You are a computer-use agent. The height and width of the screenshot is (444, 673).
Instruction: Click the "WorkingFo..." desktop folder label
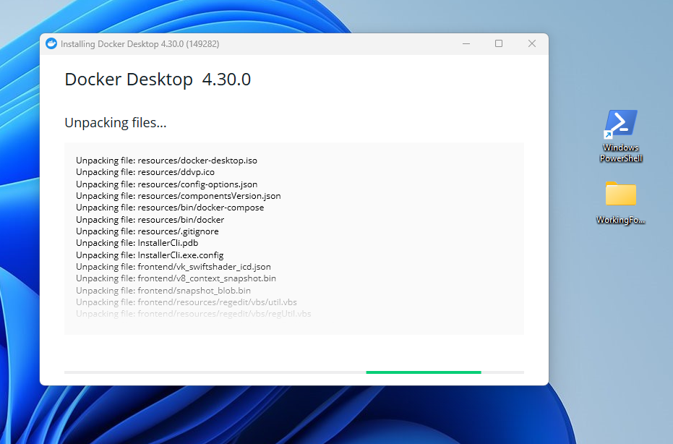click(x=621, y=220)
